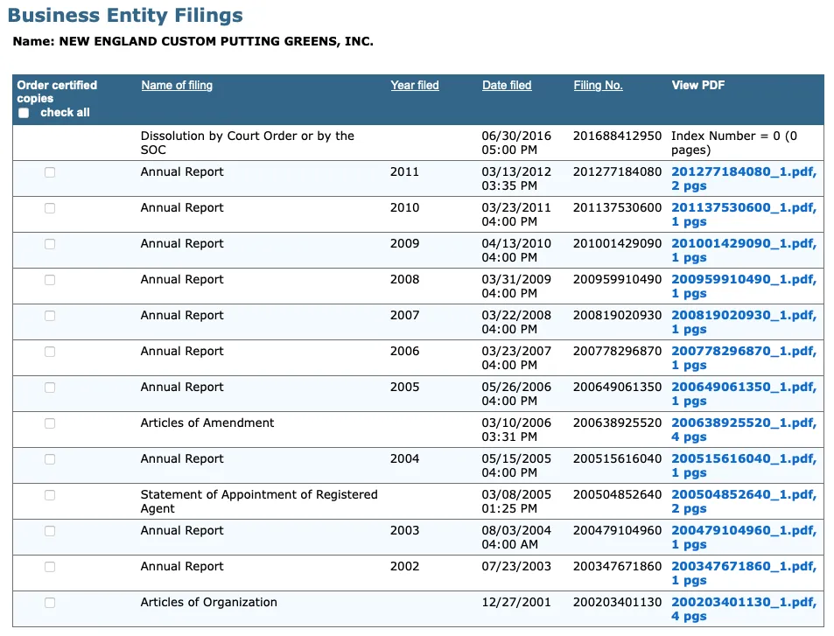The image size is (834, 636).
Task: Select checkbox for Statement of Appointment row
Action: (x=50, y=495)
